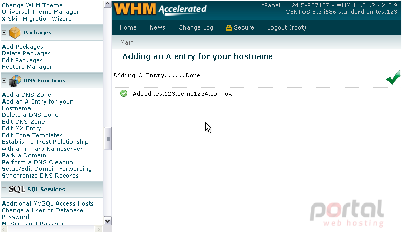Screen dimensions: 402x233
Task: Open Delete a DNS Zone
Action: pos(30,115)
